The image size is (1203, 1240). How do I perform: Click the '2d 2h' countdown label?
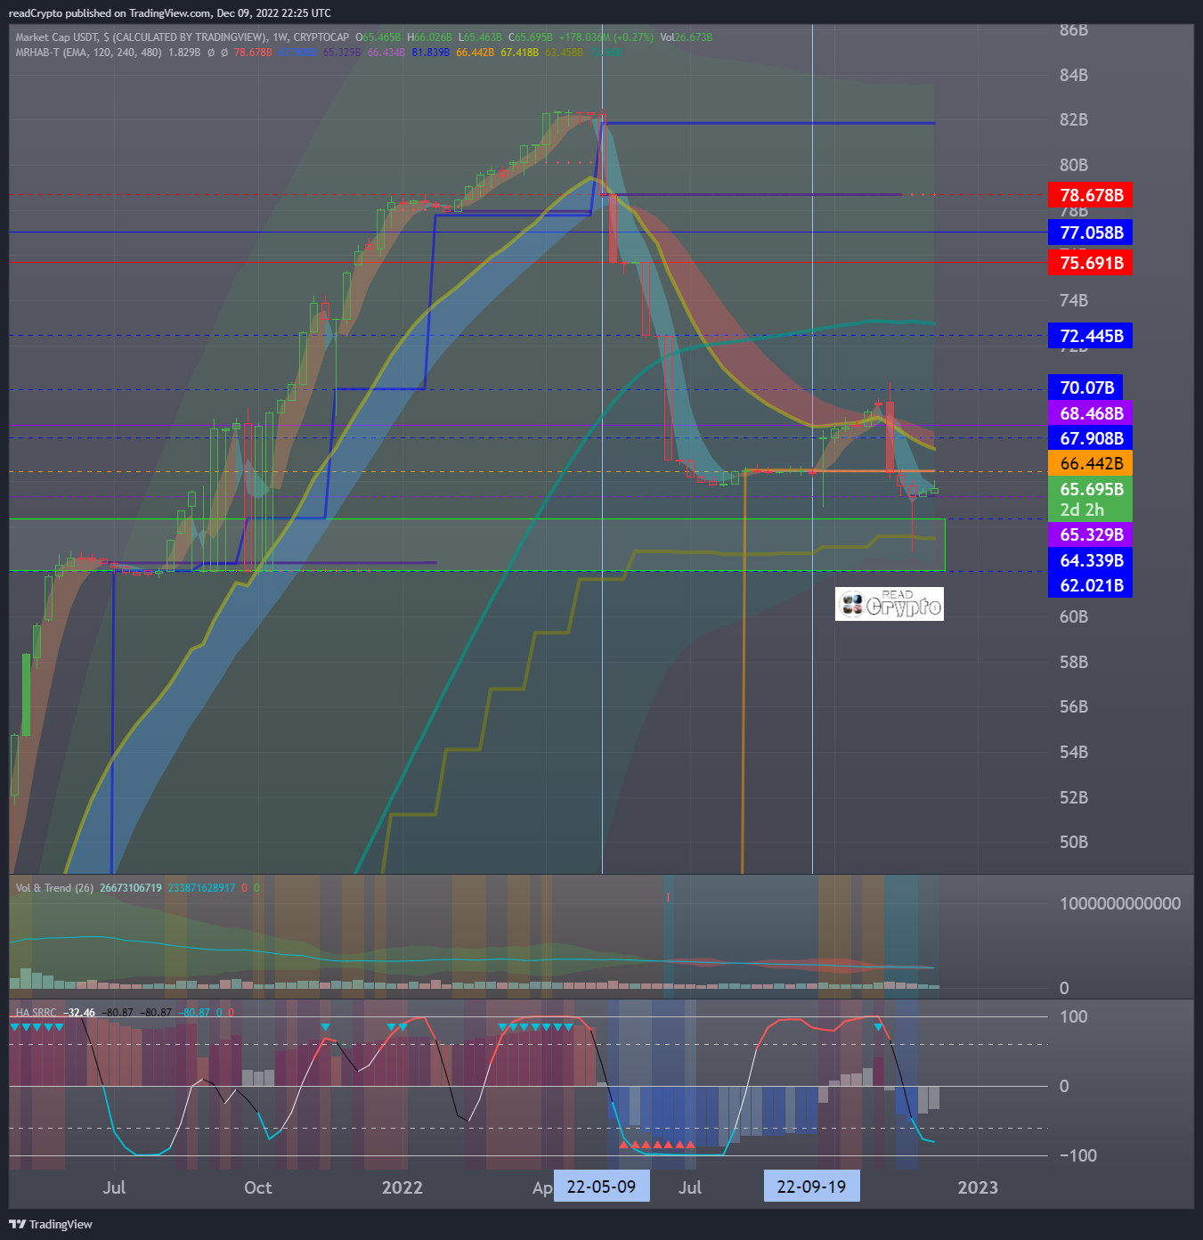click(x=1082, y=510)
